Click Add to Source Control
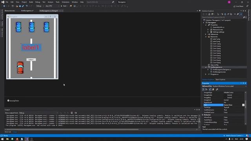 click(234, 136)
